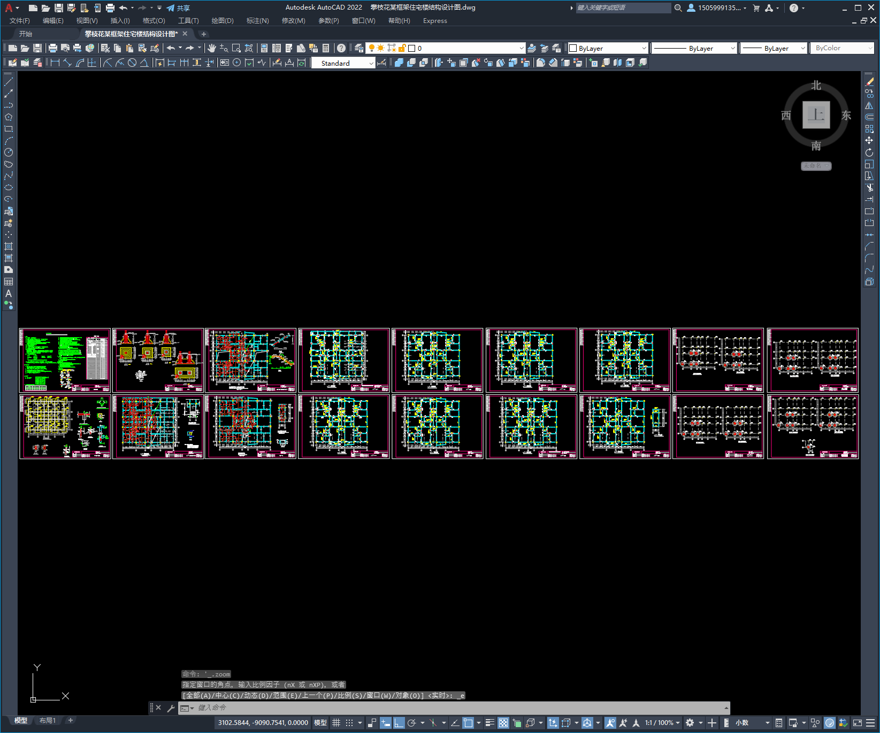Image resolution: width=880 pixels, height=733 pixels.
Task: Toggle snap mode in status bar
Action: tap(349, 723)
